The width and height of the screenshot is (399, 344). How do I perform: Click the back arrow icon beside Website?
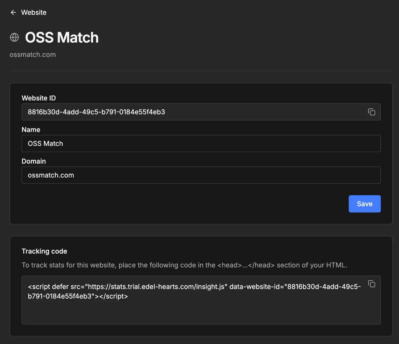tap(13, 12)
